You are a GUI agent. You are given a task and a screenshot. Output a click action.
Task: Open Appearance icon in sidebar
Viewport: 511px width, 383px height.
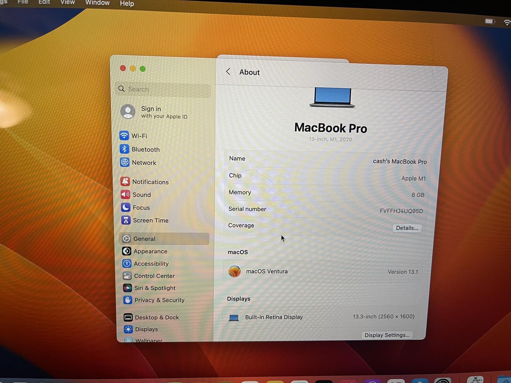126,251
